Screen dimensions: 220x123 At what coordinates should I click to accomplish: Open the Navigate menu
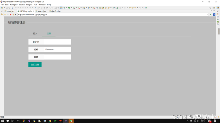point(14,5)
